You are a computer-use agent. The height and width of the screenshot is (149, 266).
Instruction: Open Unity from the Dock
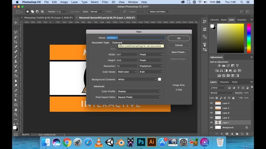pos(109,142)
